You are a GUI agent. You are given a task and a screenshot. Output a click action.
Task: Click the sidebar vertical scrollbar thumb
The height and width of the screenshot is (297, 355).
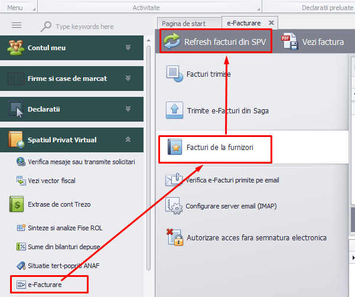(148, 158)
